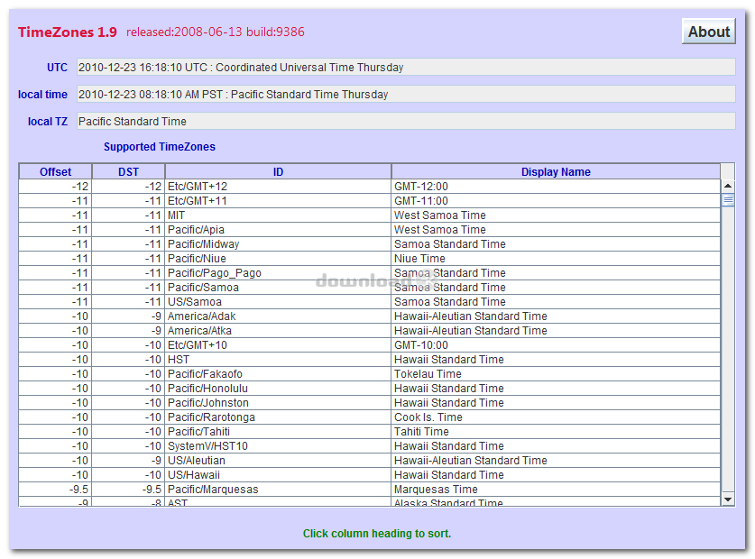This screenshot has width=755, height=559.
Task: Select the Pacific/Fakaofo cell
Action: click(278, 374)
